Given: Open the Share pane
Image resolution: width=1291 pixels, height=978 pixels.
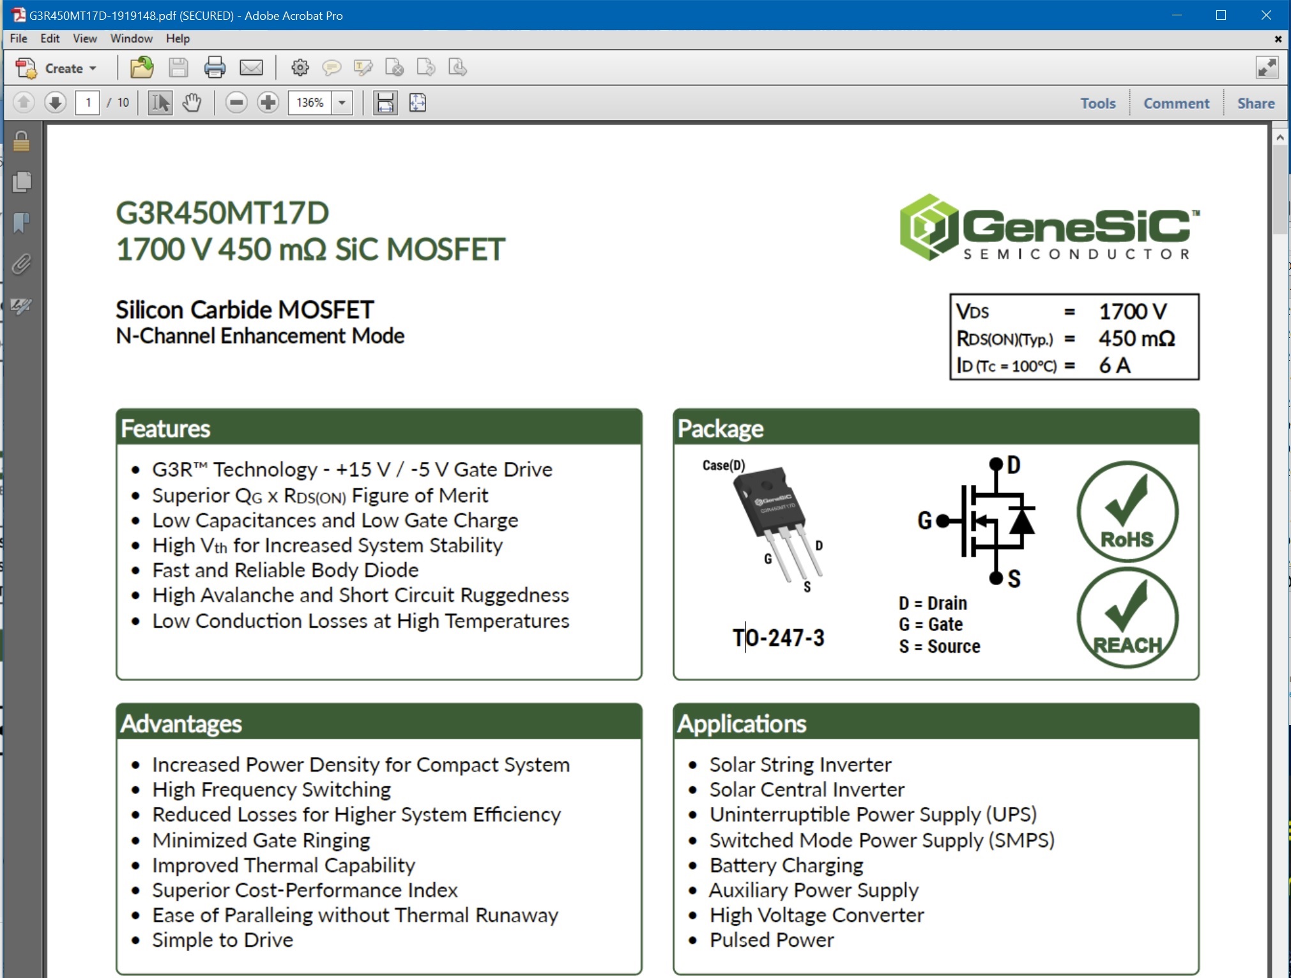Looking at the screenshot, I should [x=1256, y=103].
